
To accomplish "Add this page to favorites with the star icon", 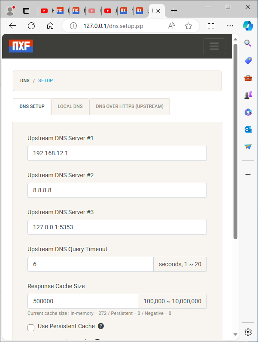I will coord(188,26).
